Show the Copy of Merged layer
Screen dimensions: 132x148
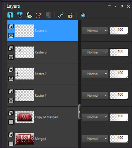[x=11, y=122]
